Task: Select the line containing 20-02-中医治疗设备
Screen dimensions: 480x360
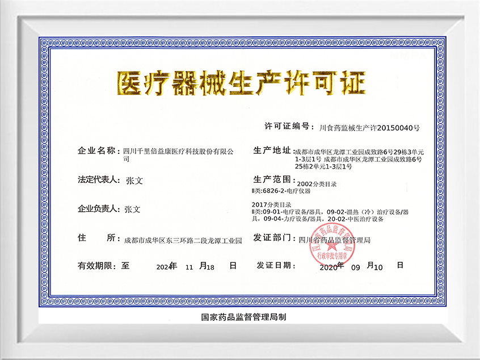Action: pos(318,219)
